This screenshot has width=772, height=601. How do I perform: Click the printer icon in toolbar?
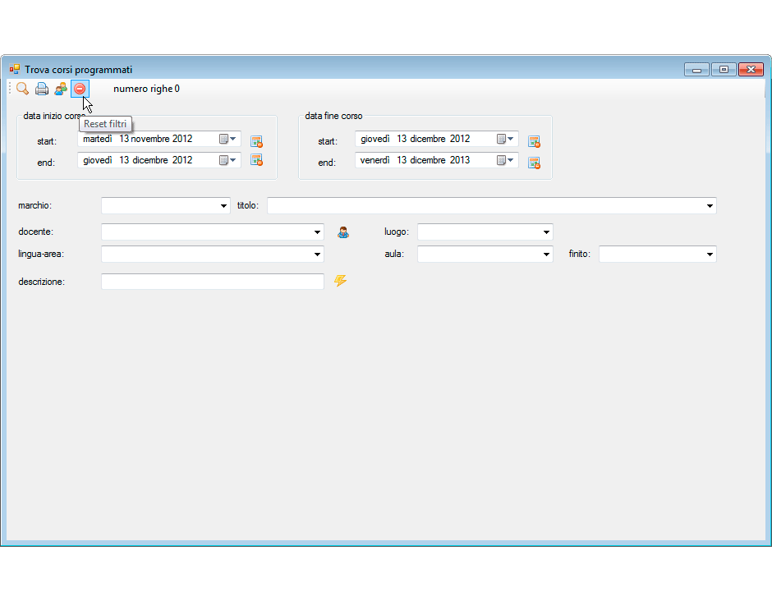click(42, 89)
